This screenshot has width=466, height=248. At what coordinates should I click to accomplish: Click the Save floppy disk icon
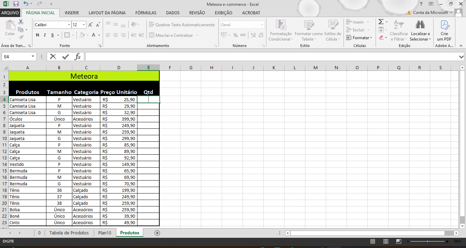point(16,4)
